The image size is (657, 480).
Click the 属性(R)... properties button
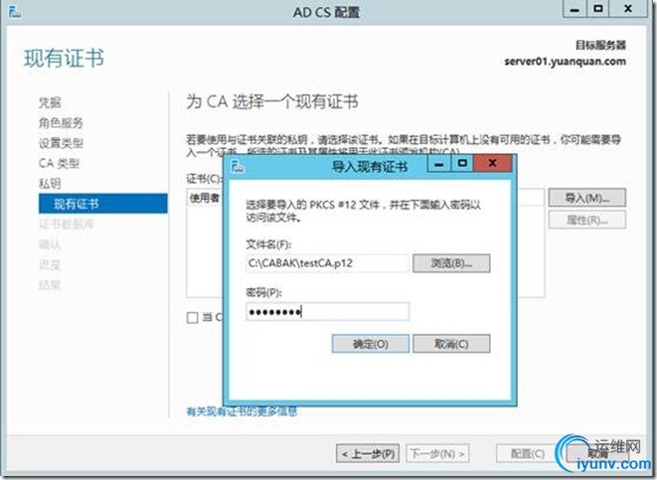[x=587, y=220]
